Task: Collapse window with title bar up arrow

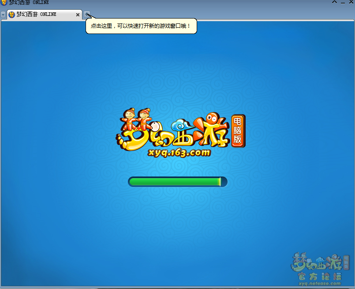Action: point(334,2)
